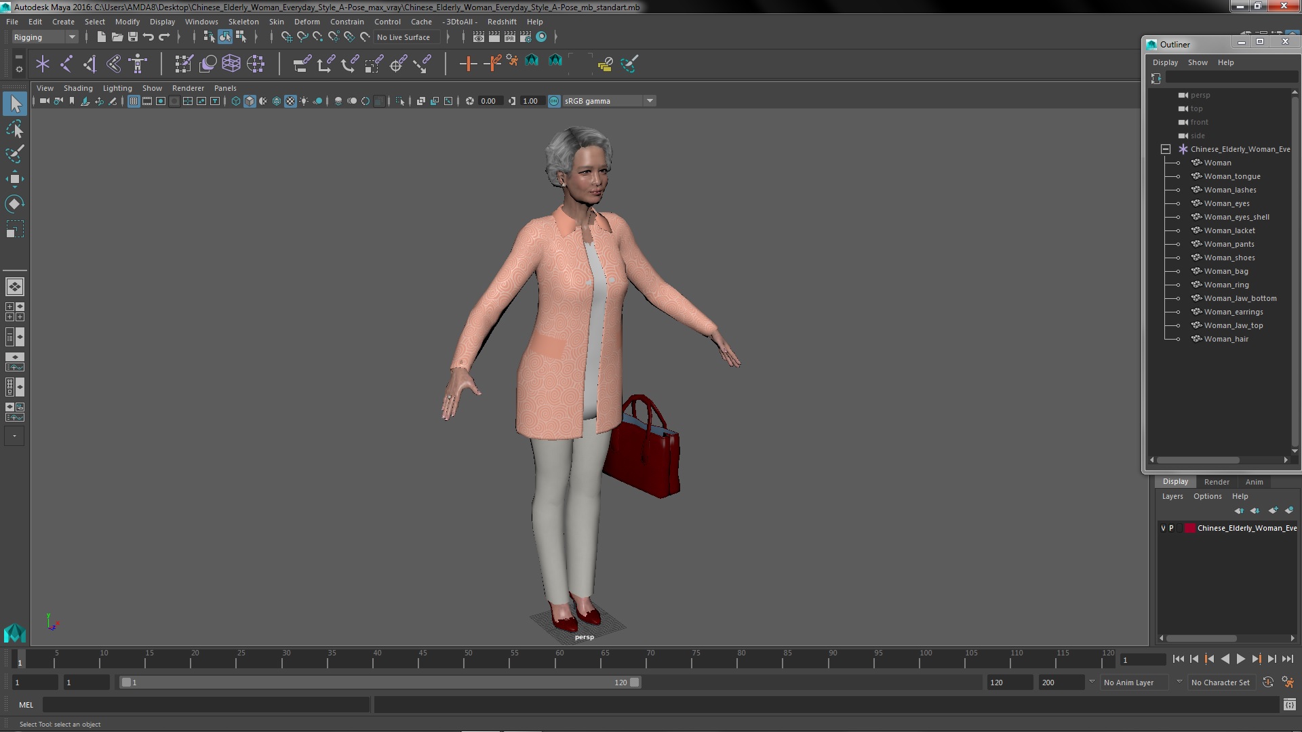
Task: Open the Layers menu in layer editor
Action: coord(1172,496)
